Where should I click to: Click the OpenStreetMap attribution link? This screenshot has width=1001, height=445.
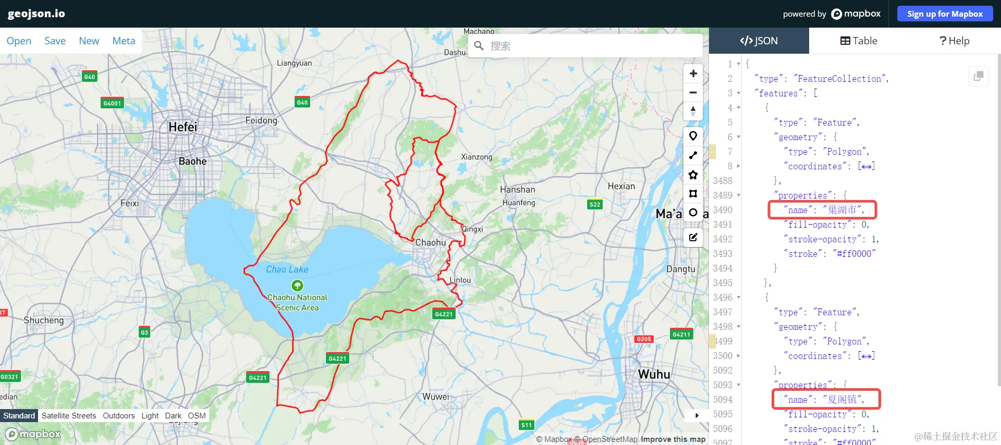[x=606, y=439]
